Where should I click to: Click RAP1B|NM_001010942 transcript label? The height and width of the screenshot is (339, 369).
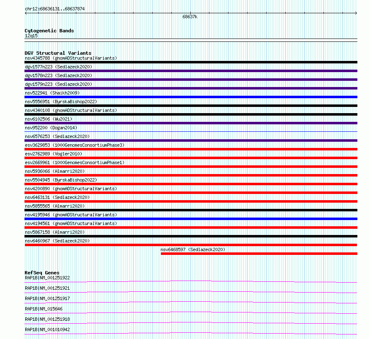(47, 329)
